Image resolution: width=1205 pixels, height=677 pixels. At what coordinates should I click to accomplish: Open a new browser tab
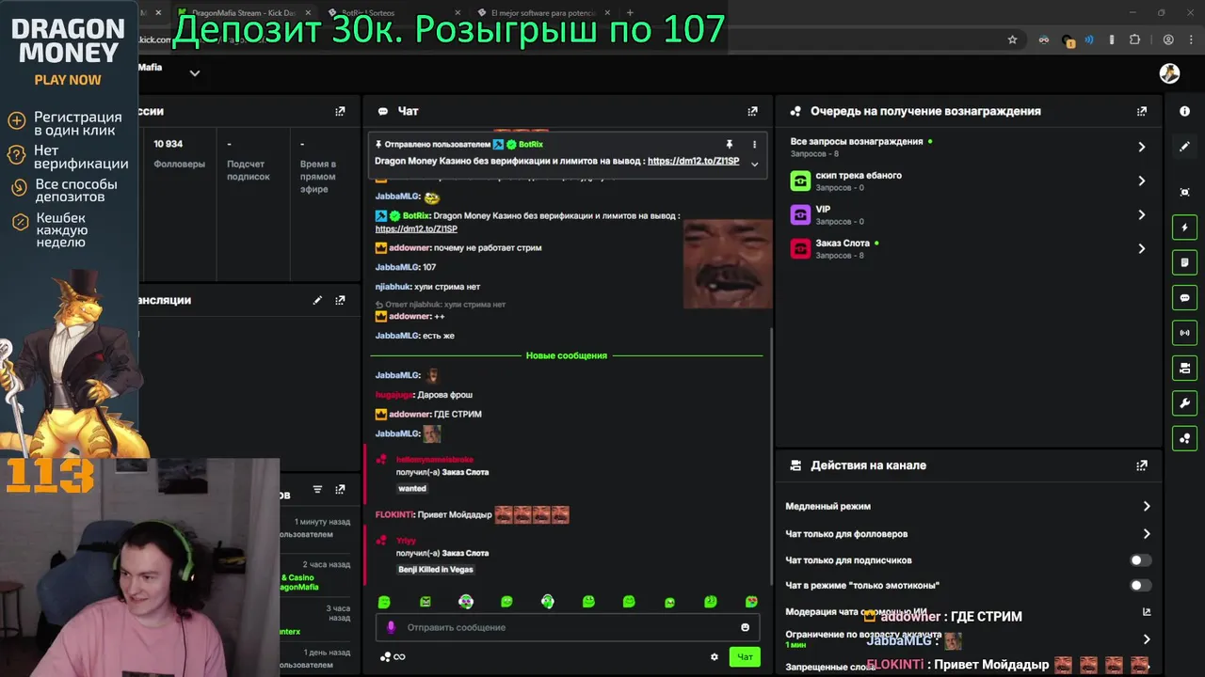[x=630, y=13]
